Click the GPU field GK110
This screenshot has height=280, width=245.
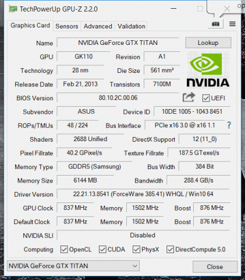click(84, 57)
